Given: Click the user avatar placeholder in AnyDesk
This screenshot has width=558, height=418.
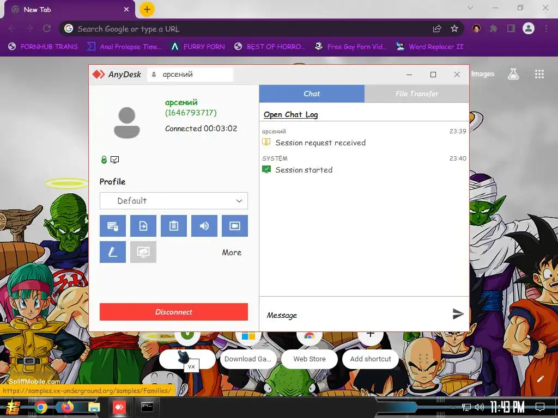Looking at the screenshot, I should pyautogui.click(x=126, y=122).
